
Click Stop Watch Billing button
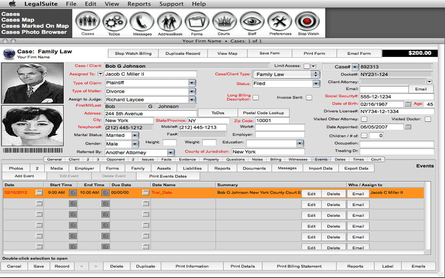coord(133,54)
